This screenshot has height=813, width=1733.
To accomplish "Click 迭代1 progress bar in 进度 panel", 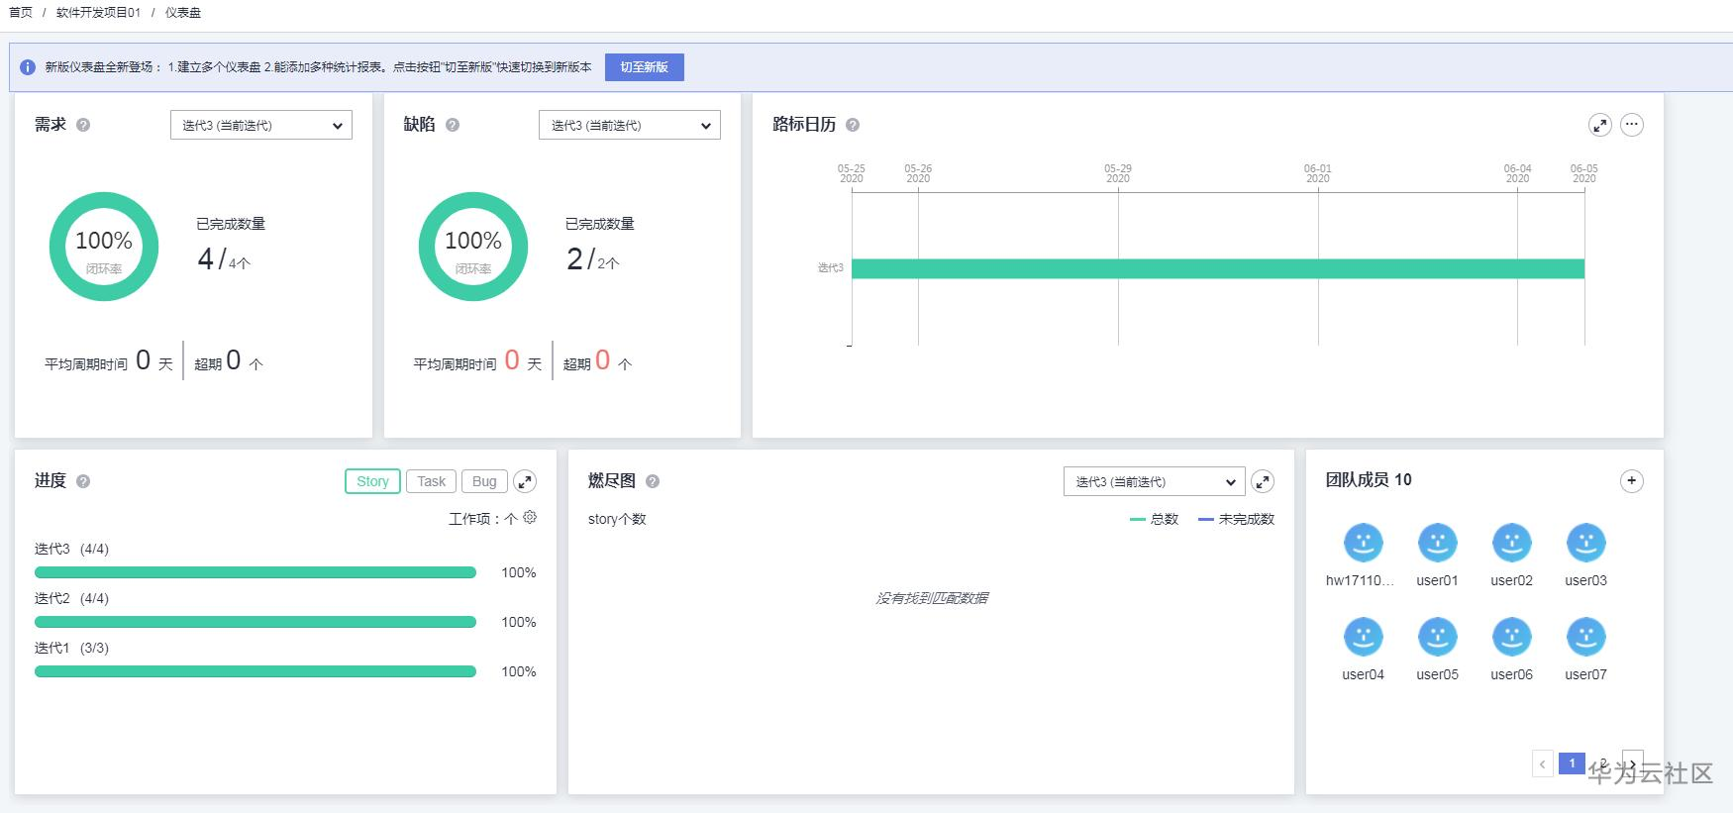I will point(255,671).
